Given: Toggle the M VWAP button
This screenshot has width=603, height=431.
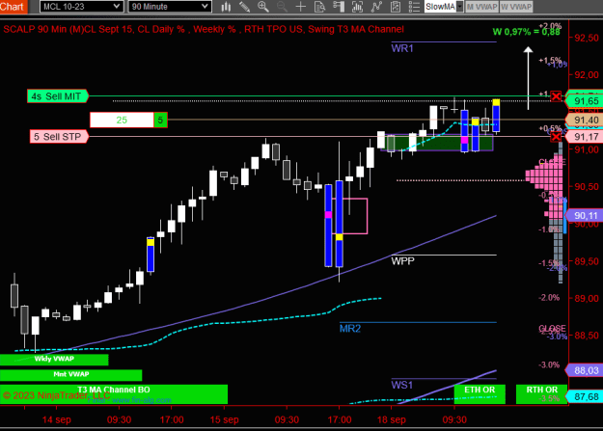Looking at the screenshot, I should (x=481, y=7).
